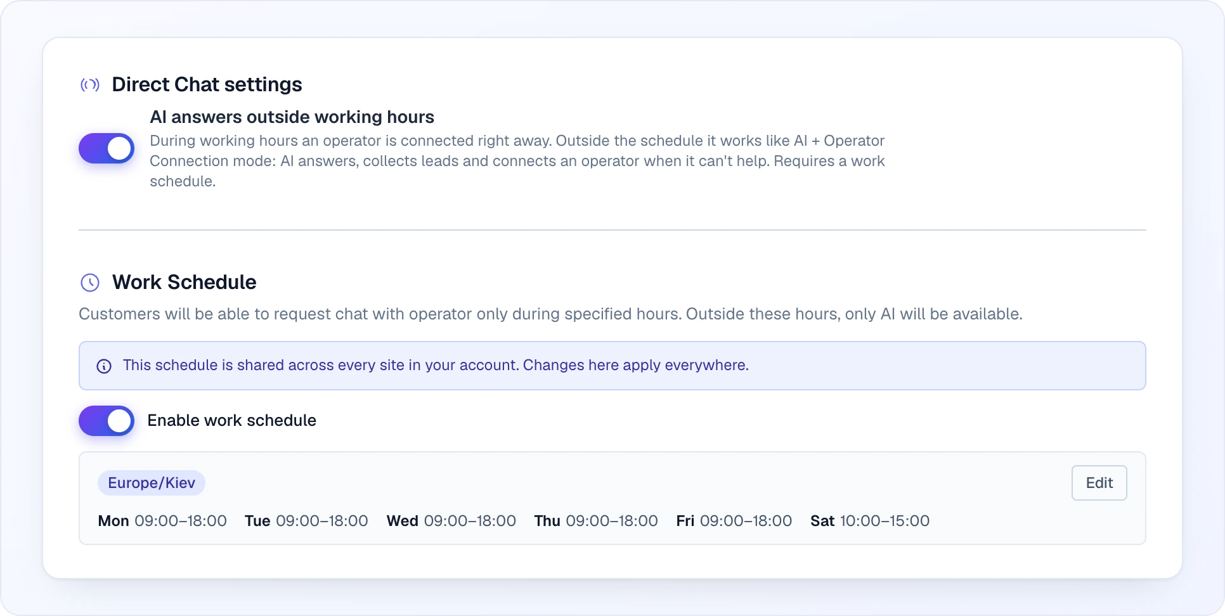1225x616 pixels.
Task: Click the 'Enable work schedule' label
Action: [232, 421]
